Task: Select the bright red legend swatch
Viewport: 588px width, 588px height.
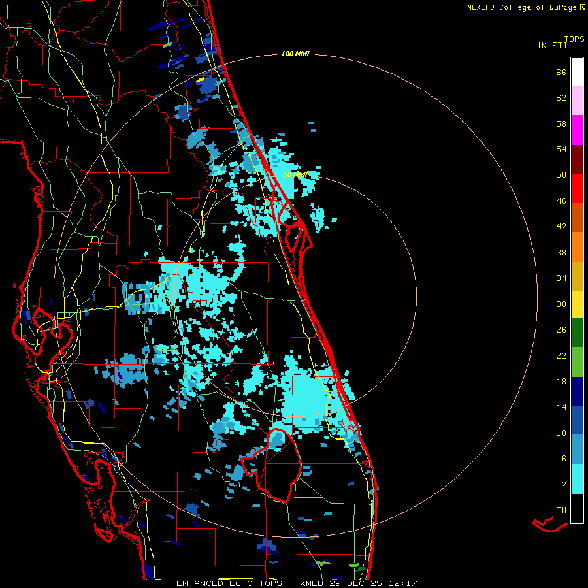Action: pyautogui.click(x=577, y=188)
